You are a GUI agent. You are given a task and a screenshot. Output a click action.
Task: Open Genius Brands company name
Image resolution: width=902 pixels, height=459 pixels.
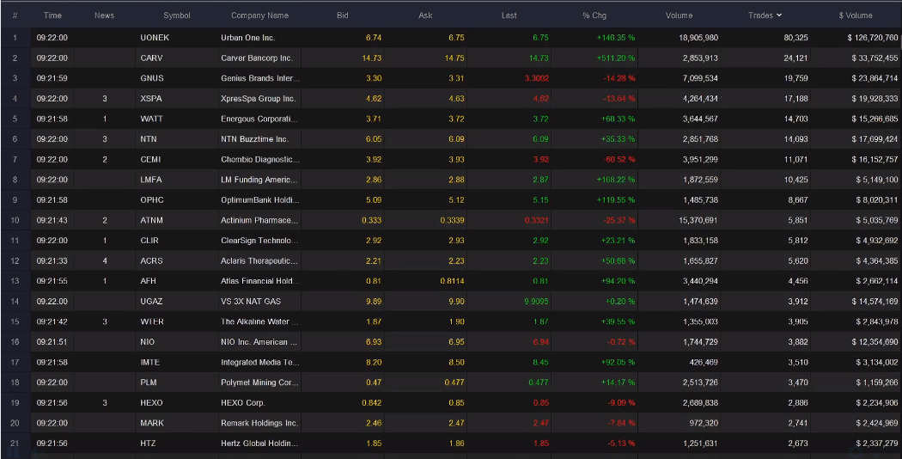pos(260,78)
